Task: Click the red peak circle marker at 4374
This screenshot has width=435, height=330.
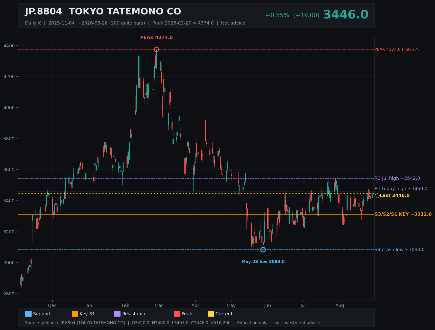Action: (x=156, y=49)
